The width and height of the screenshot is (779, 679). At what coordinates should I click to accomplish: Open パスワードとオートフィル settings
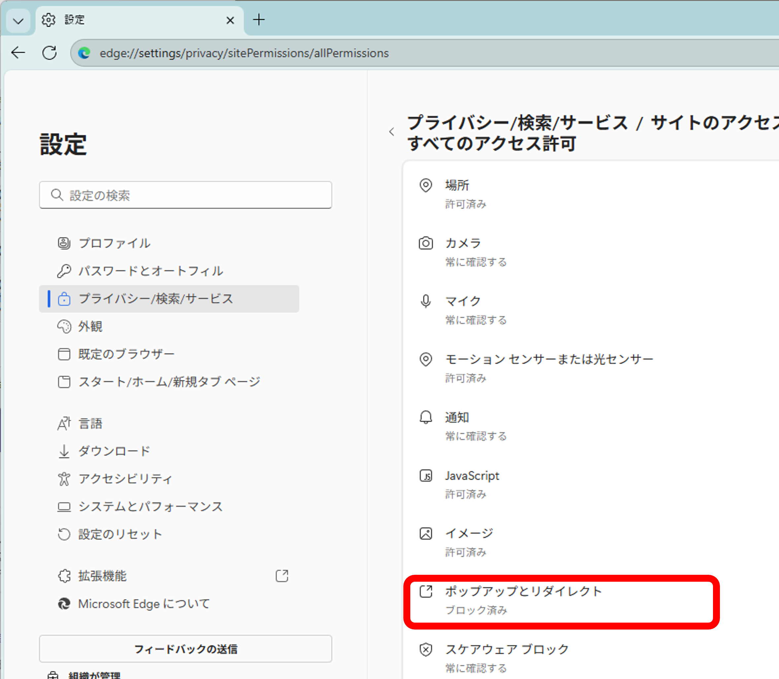(151, 271)
